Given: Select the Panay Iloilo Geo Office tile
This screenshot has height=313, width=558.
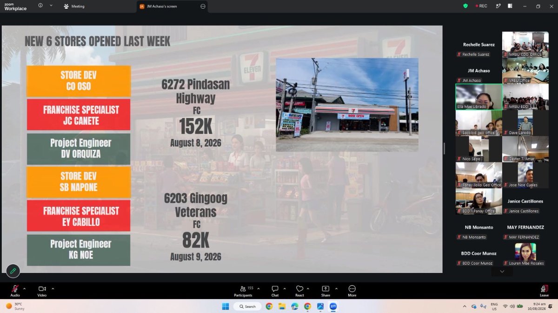Looking at the screenshot, I should (x=478, y=175).
